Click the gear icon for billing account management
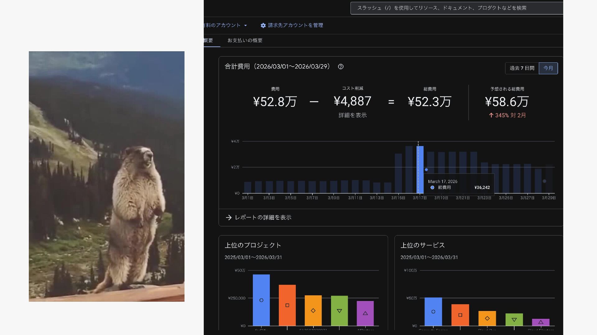The height and width of the screenshot is (335, 597). pos(263,25)
